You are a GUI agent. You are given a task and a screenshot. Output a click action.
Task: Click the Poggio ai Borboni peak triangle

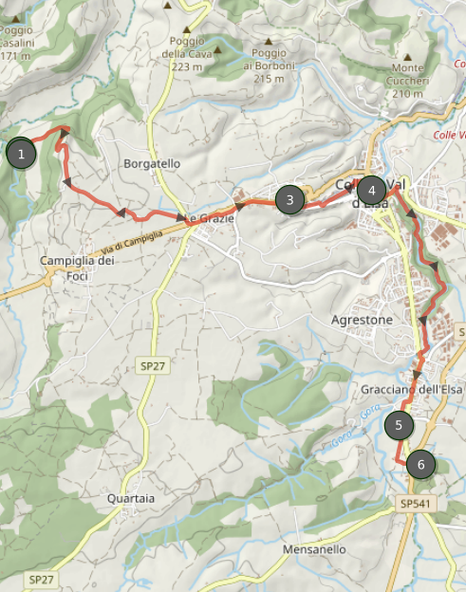269,41
